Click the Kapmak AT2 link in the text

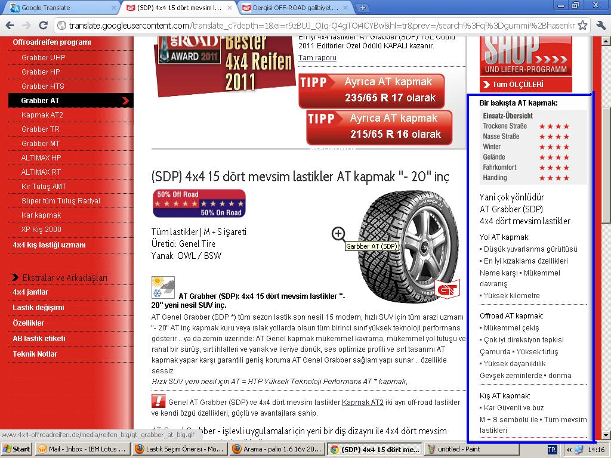pyautogui.click(x=362, y=403)
